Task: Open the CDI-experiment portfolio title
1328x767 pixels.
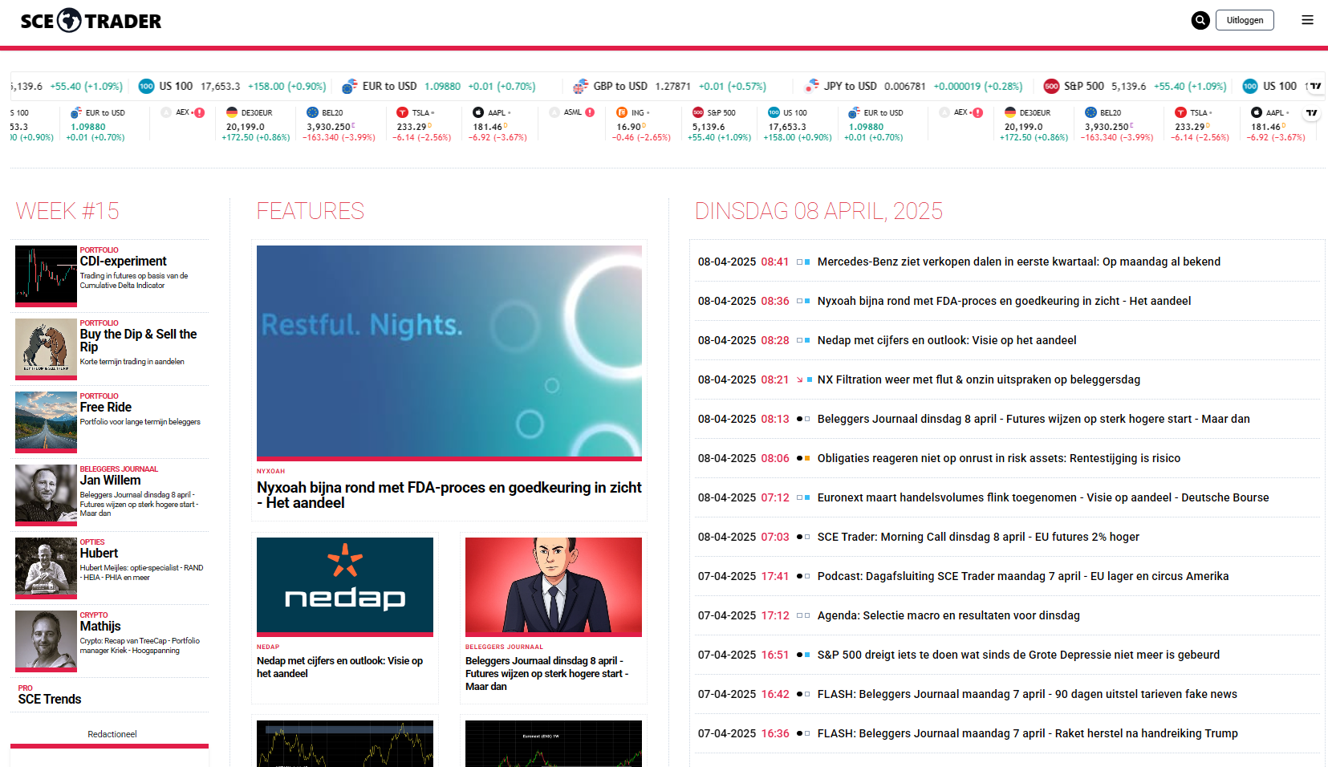Action: (x=124, y=262)
